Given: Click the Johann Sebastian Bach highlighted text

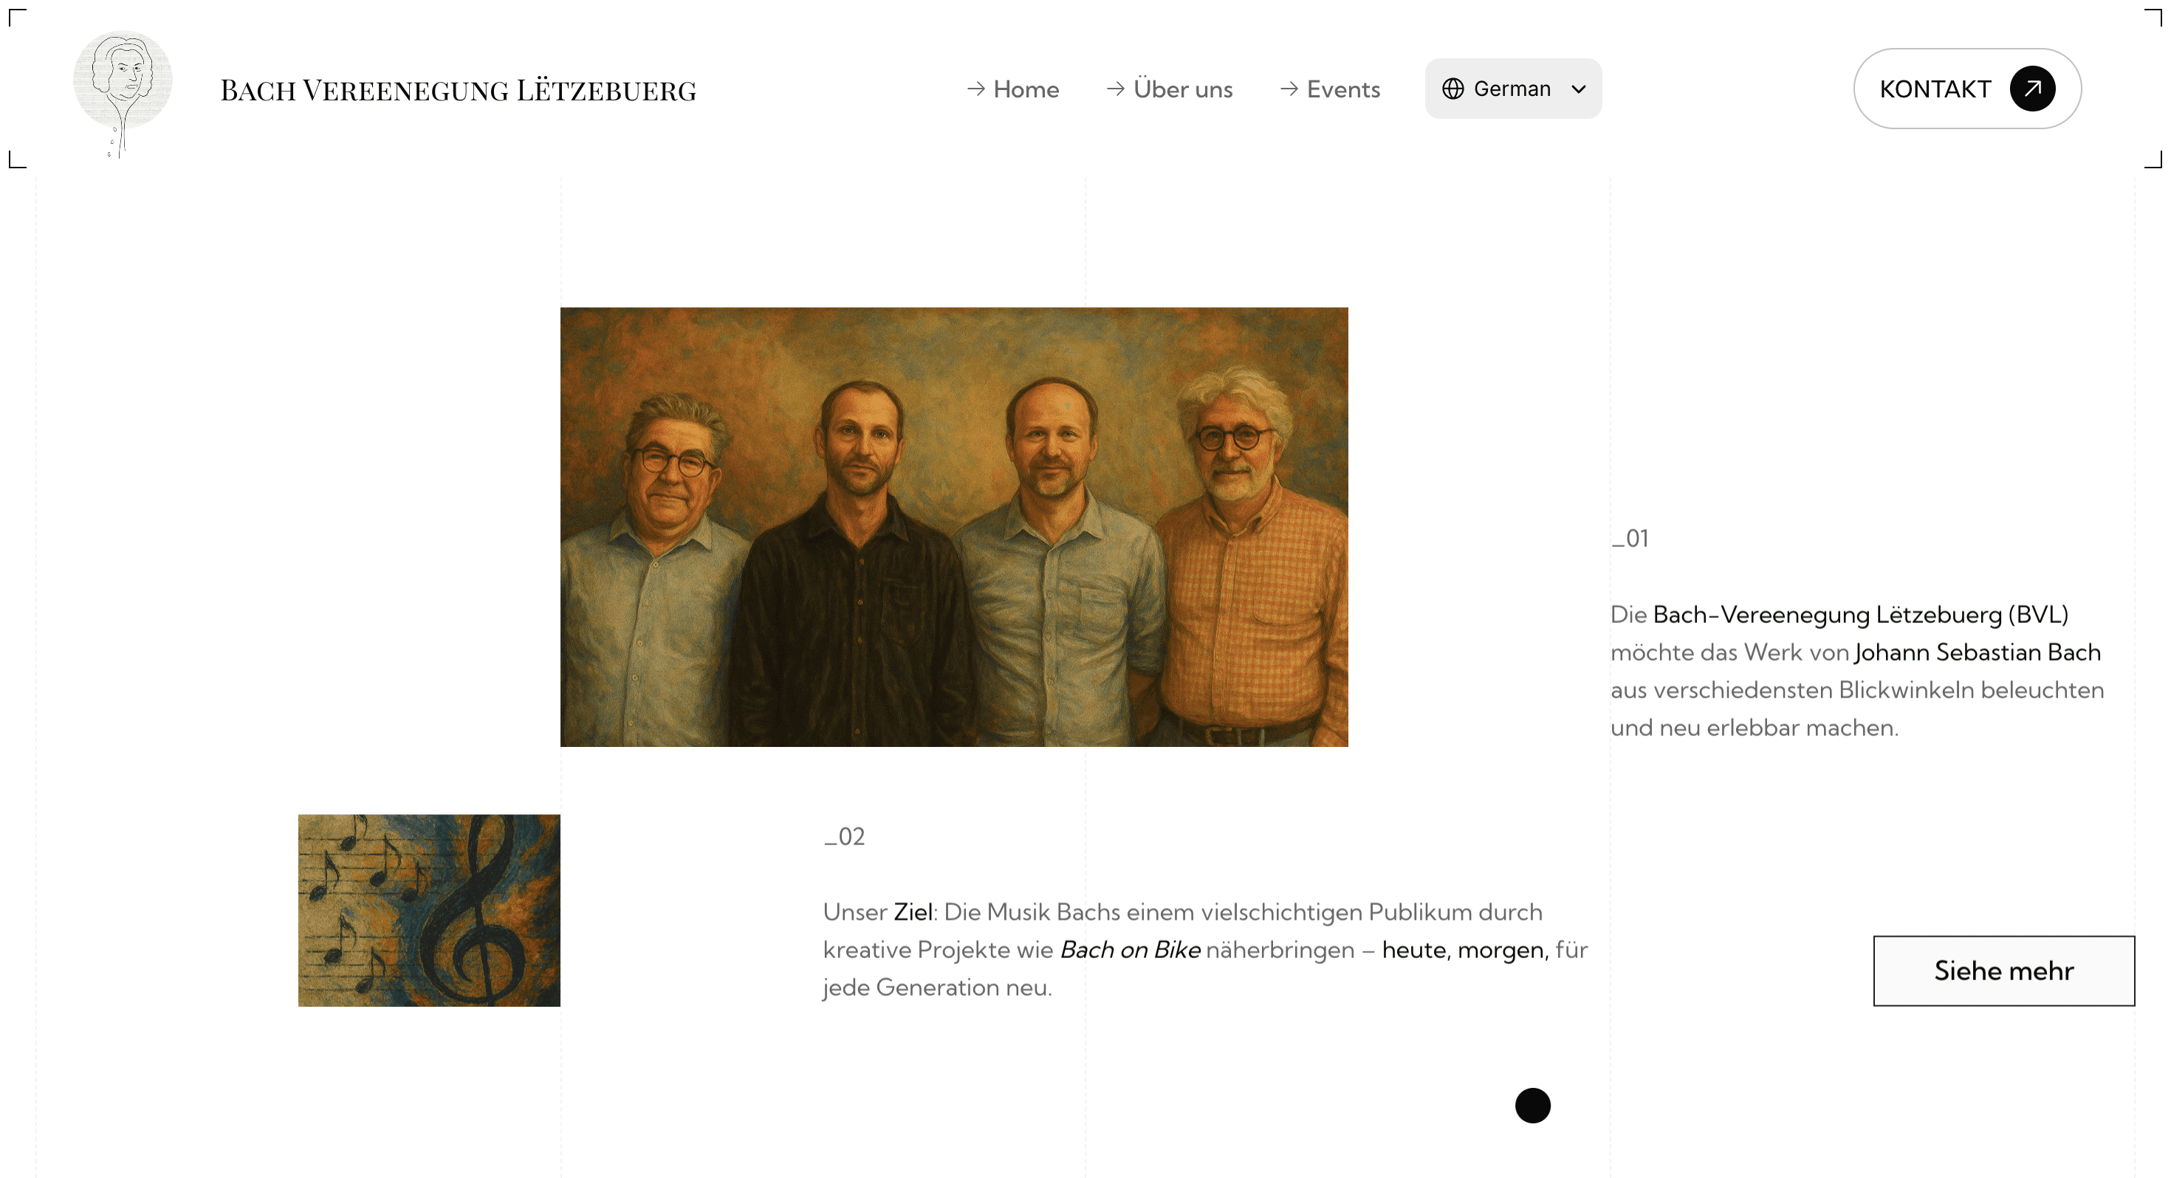Looking at the screenshot, I should (1978, 652).
